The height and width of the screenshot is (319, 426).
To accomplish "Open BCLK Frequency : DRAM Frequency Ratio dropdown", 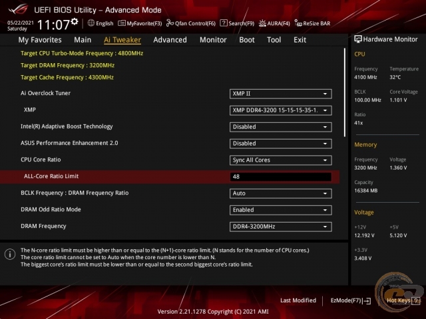I will [281, 193].
